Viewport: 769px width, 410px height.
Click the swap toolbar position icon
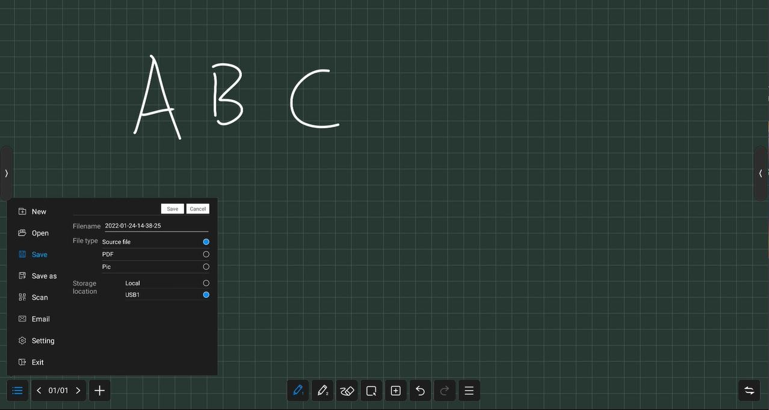coord(749,391)
